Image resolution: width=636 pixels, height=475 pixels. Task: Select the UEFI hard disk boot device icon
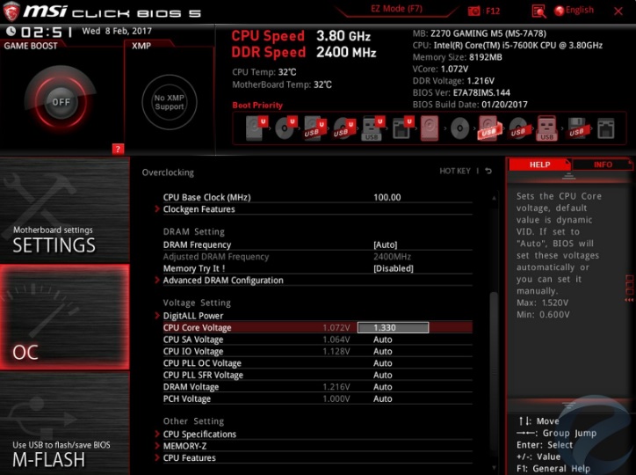(257, 128)
